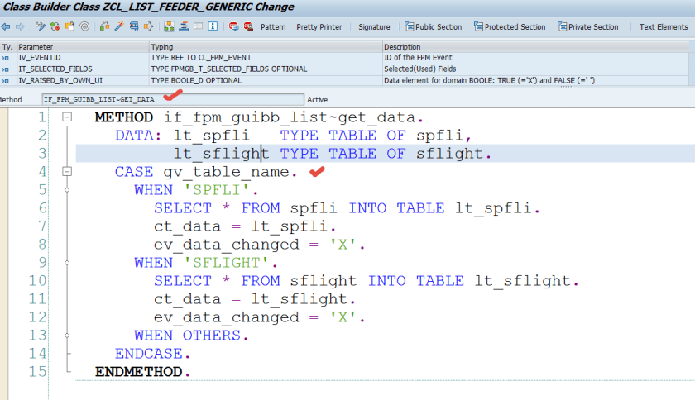695x400 pixels.
Task: Open Text Elements
Action: (x=664, y=26)
